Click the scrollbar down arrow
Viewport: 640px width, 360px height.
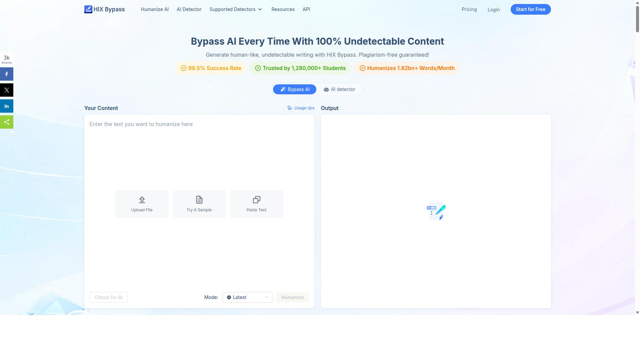[637, 312]
